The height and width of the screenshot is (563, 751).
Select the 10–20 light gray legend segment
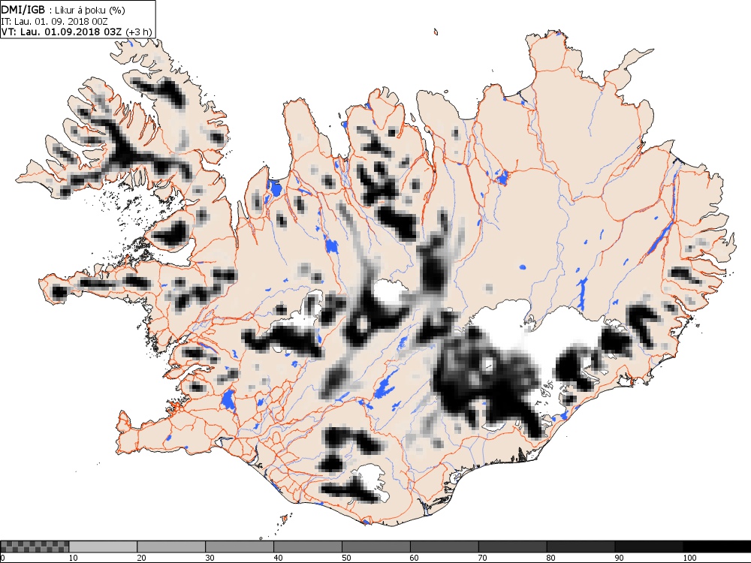[x=103, y=546]
